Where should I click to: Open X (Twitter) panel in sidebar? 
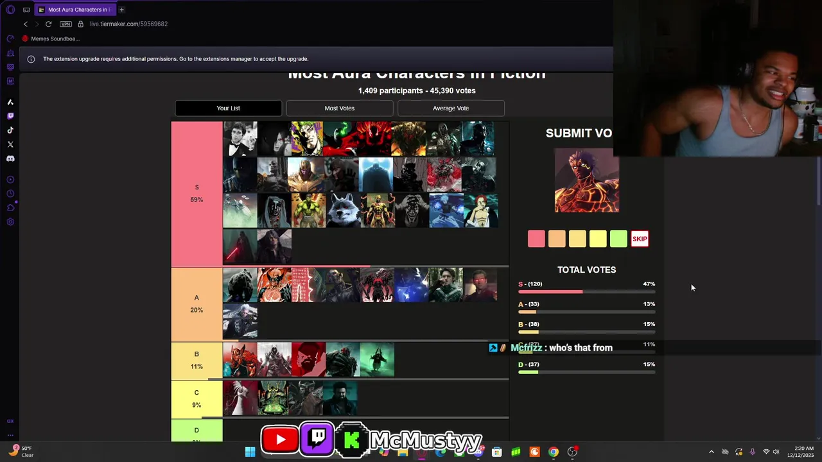(10, 144)
